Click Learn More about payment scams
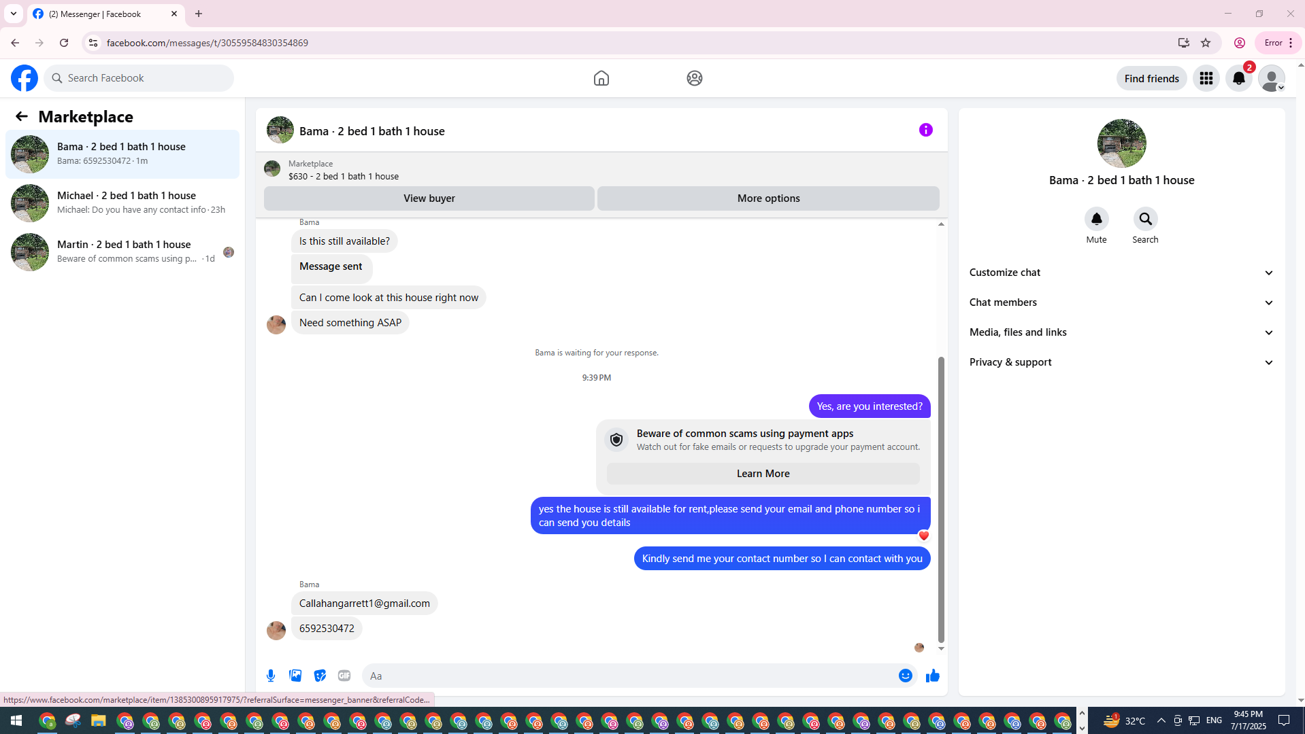1305x734 pixels. [x=763, y=474]
